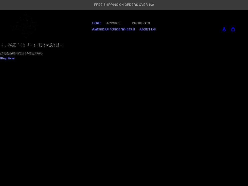Click the CHASING HIGHER GROUND tagline
248x186 pixels.
(x=21, y=53)
